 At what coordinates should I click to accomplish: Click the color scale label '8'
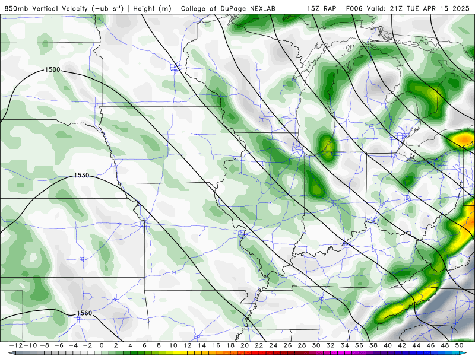point(159,345)
